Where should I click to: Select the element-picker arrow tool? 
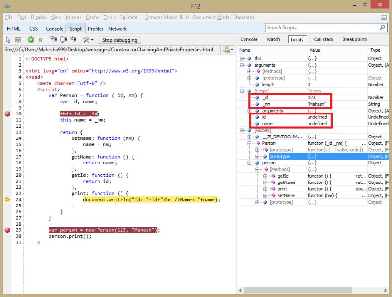tap(7, 40)
